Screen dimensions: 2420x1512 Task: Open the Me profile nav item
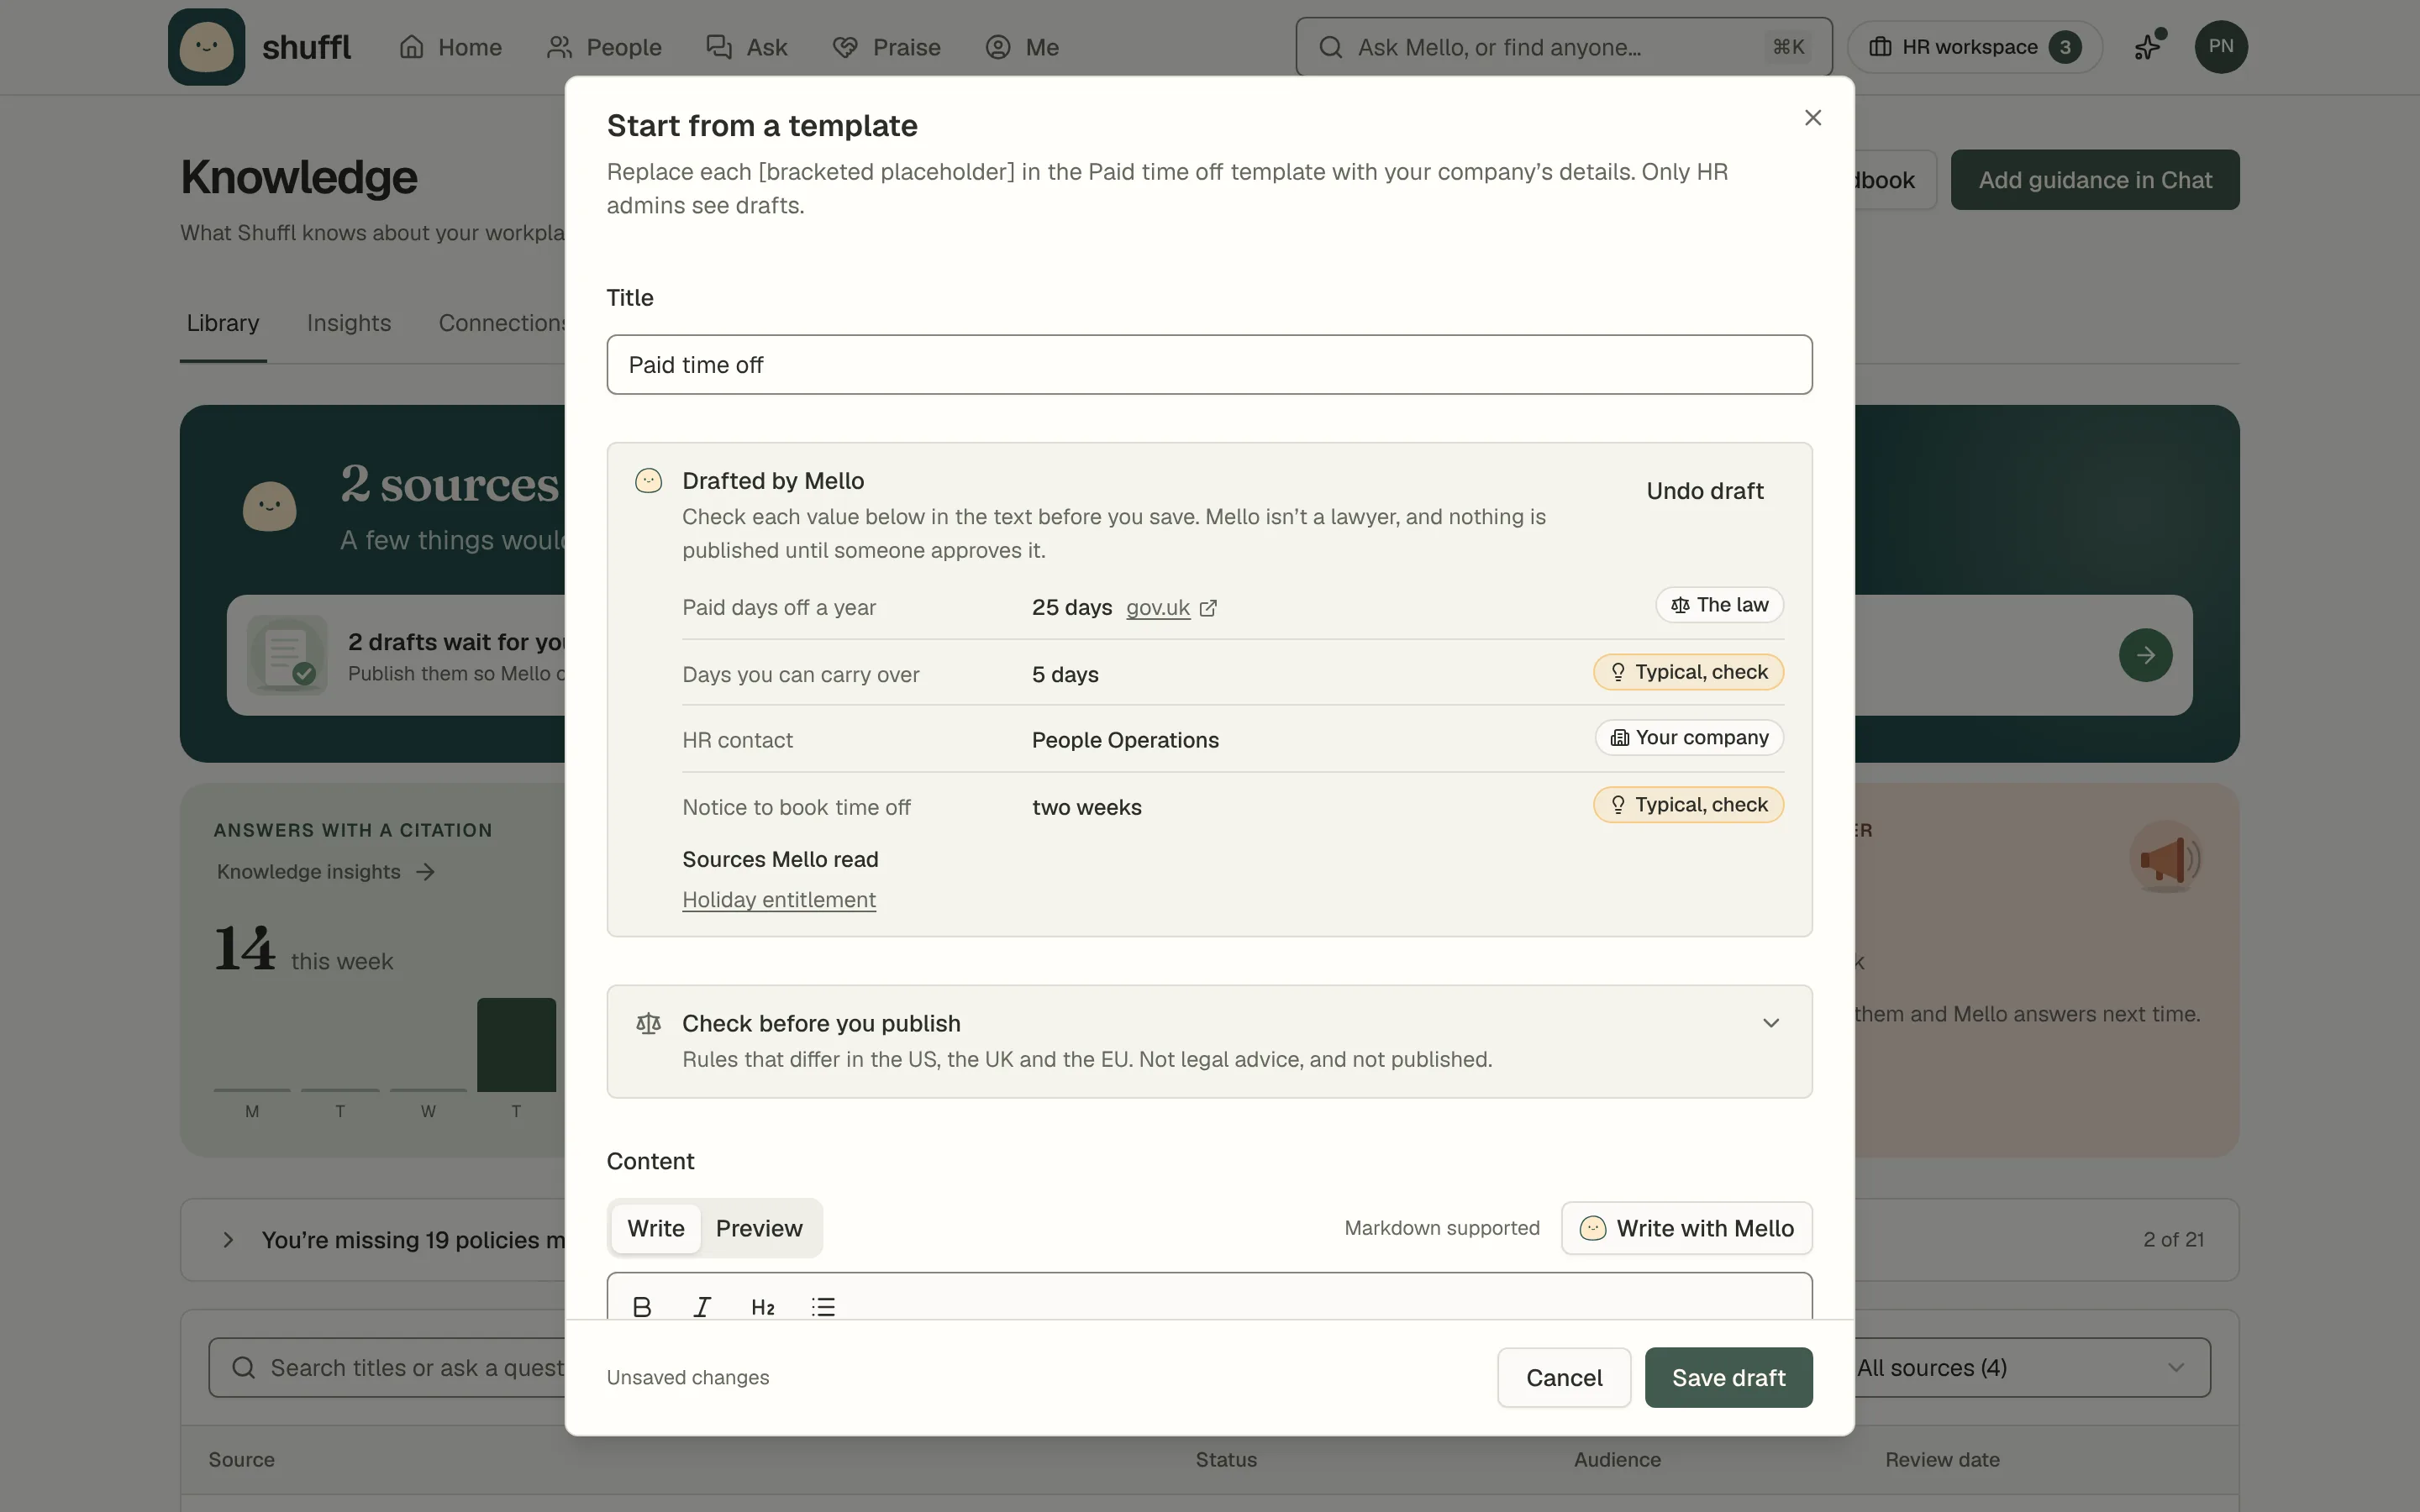[x=1022, y=47]
